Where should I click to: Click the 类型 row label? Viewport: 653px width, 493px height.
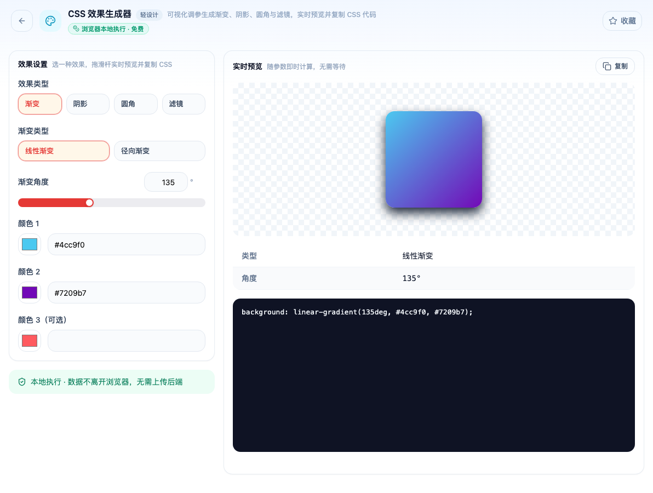[249, 256]
